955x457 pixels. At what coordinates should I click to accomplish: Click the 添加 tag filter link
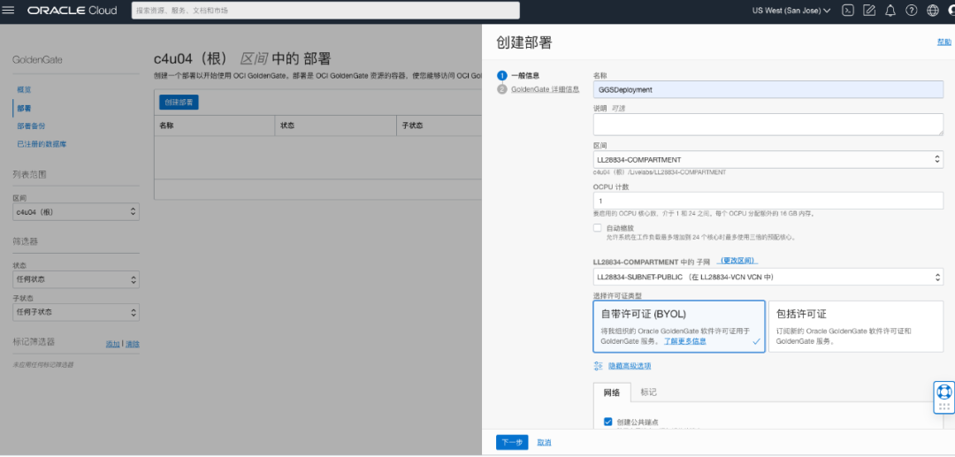[x=112, y=344]
